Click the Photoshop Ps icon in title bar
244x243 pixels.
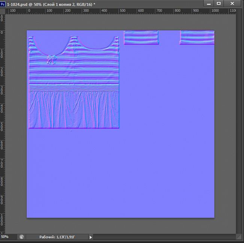(x=3, y=4)
